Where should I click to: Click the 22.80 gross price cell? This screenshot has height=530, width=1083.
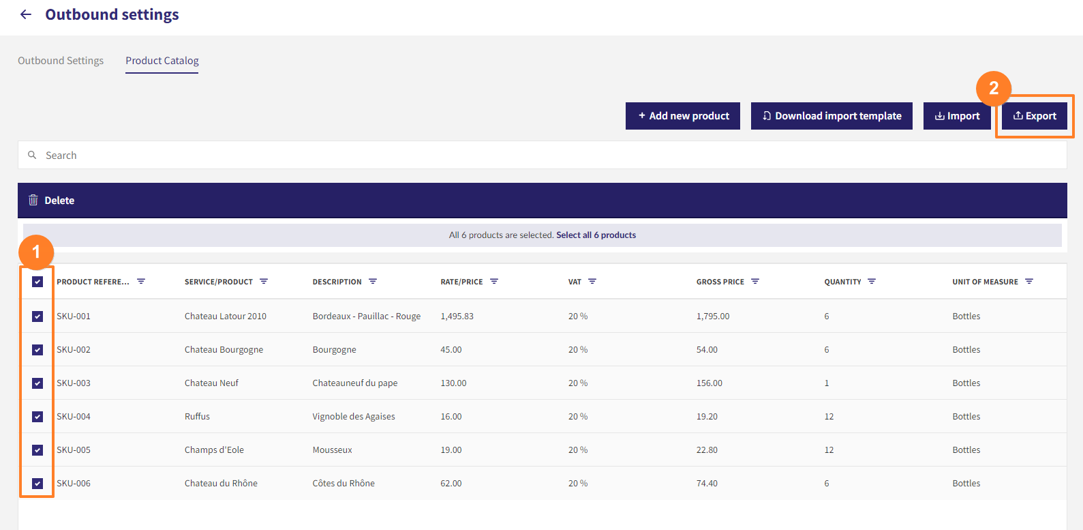(707, 450)
